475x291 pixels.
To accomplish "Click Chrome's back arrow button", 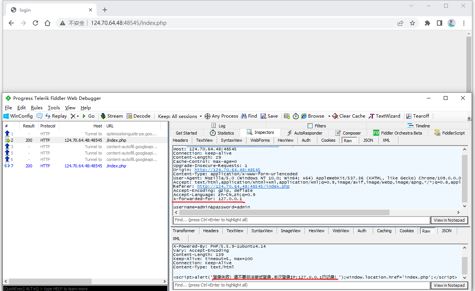I will click(x=11, y=23).
